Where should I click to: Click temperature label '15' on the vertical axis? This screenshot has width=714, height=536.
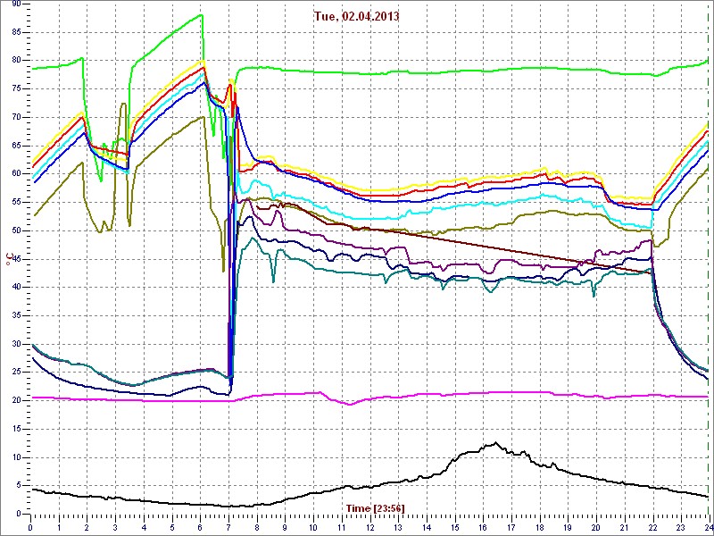pos(16,429)
